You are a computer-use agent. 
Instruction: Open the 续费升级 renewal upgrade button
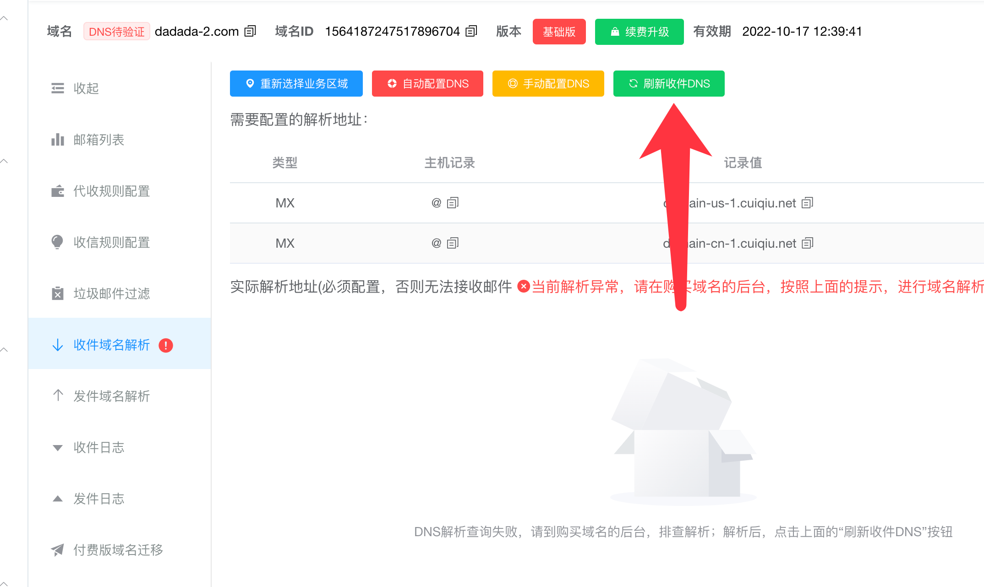pyautogui.click(x=639, y=32)
